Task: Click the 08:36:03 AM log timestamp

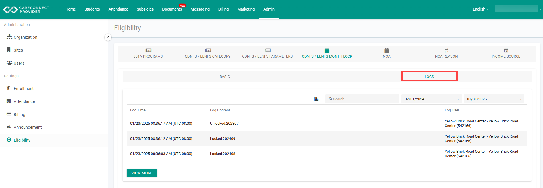Action: point(161,154)
